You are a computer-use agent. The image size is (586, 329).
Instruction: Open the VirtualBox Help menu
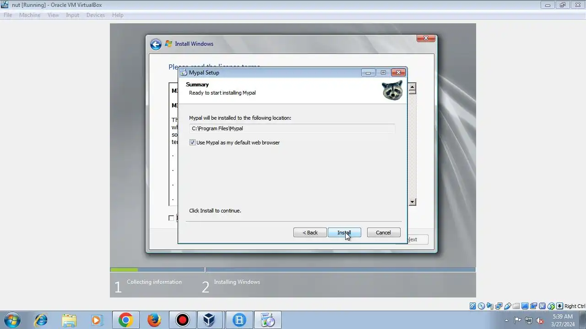point(118,15)
